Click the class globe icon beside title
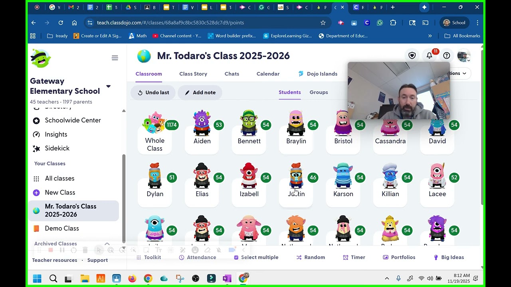Viewport: 511px width, 287px height. click(x=144, y=56)
